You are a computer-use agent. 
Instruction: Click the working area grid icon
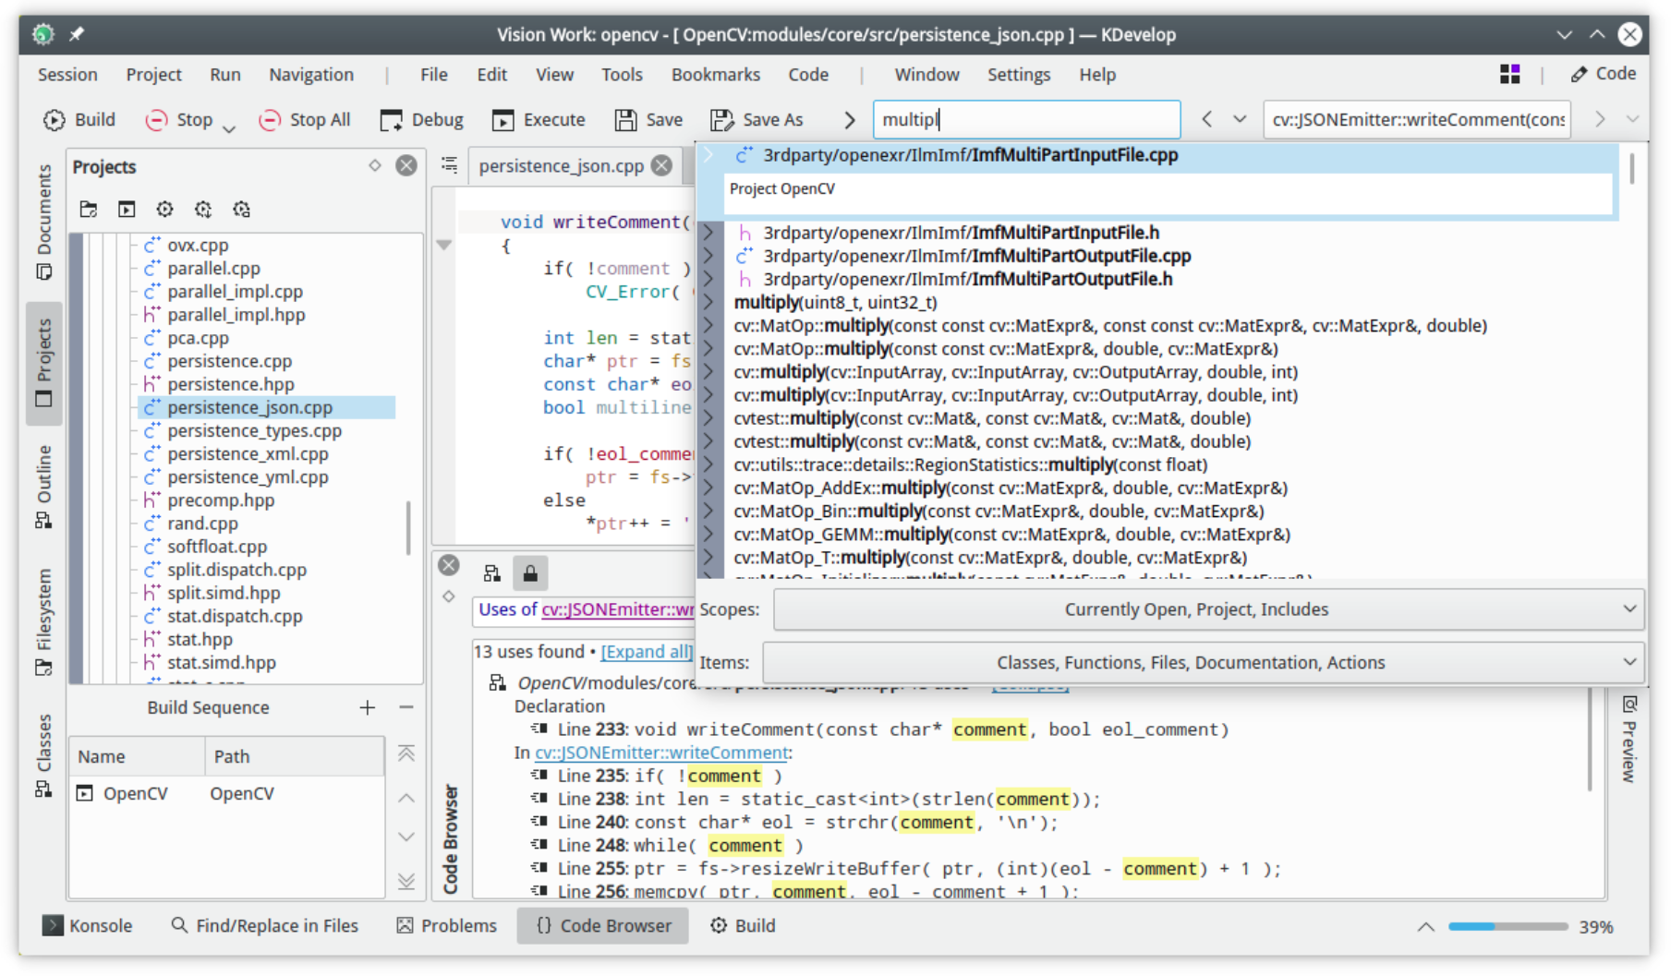[1510, 75]
